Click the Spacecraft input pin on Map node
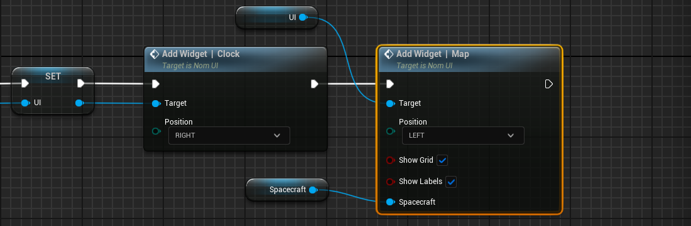 pos(390,202)
